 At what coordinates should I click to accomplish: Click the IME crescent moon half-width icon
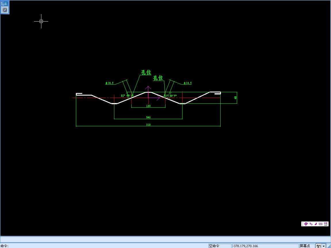316,224
